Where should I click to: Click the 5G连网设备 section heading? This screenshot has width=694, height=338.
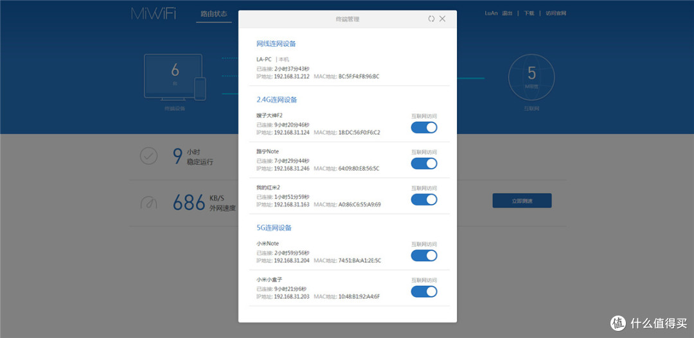click(x=274, y=228)
